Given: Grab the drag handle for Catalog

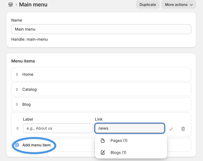Looking at the screenshot, I should (17, 89).
